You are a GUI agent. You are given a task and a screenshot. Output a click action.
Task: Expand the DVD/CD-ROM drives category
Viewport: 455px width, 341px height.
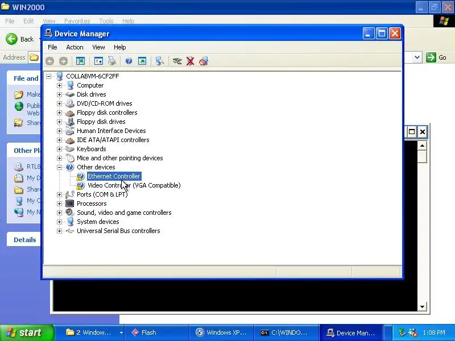(x=60, y=103)
